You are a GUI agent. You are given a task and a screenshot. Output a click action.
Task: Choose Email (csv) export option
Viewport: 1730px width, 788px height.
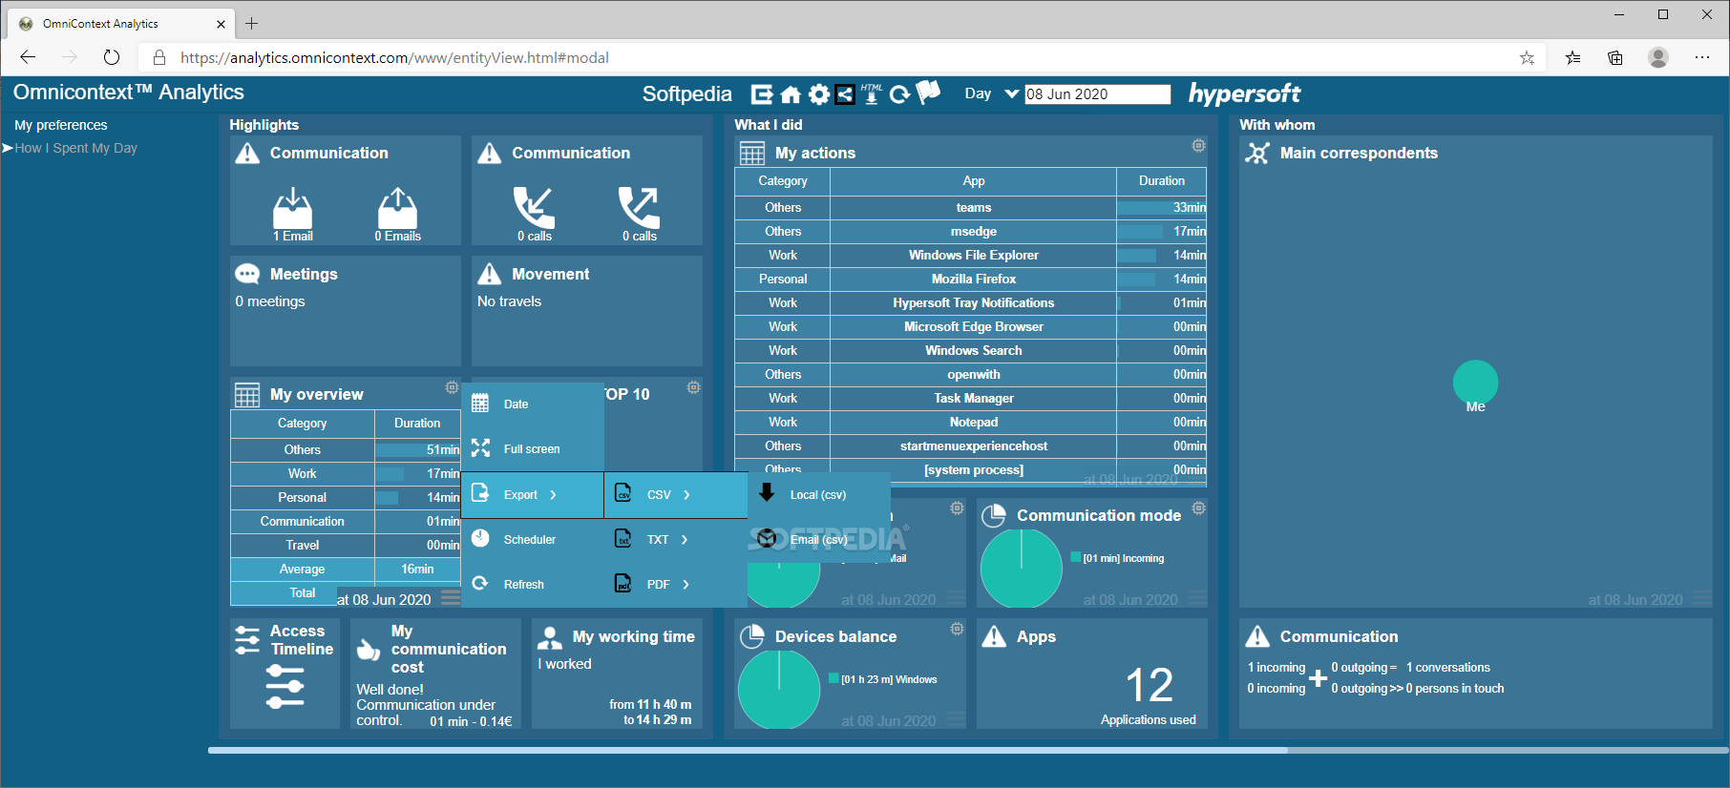point(819,540)
